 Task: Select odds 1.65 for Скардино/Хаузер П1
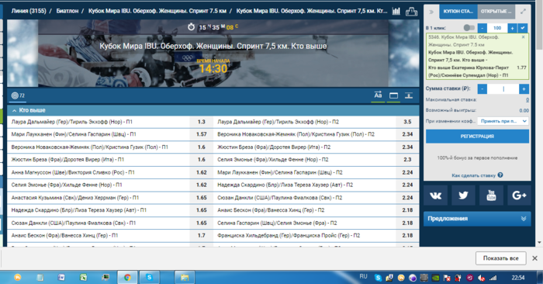[201, 210]
